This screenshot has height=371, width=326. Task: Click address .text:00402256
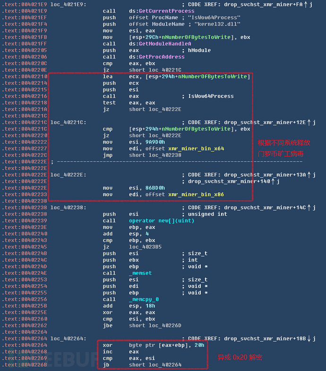pos(25,299)
